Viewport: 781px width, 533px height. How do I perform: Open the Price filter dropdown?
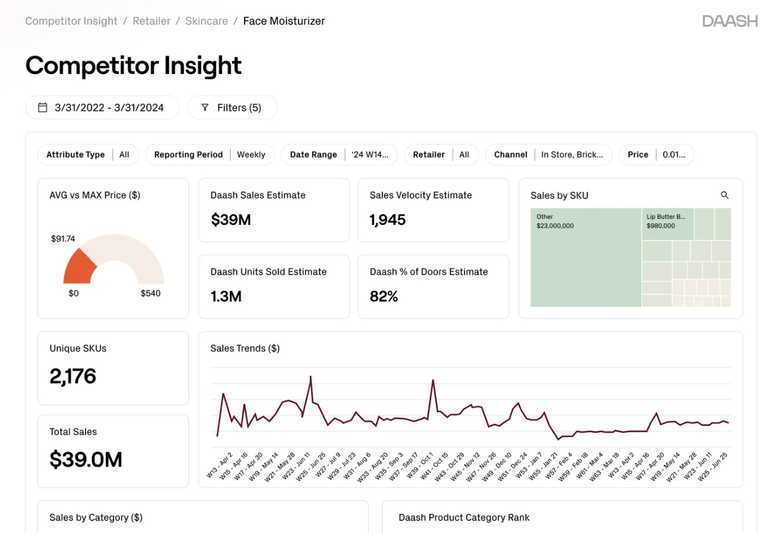point(657,155)
